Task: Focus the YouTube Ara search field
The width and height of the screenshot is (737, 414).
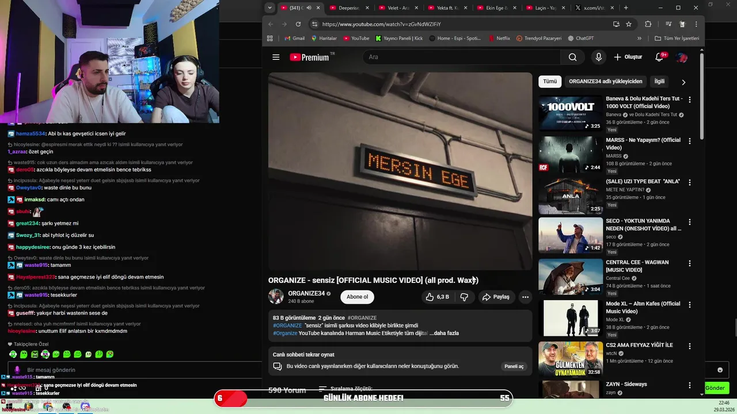Action: [x=462, y=57]
